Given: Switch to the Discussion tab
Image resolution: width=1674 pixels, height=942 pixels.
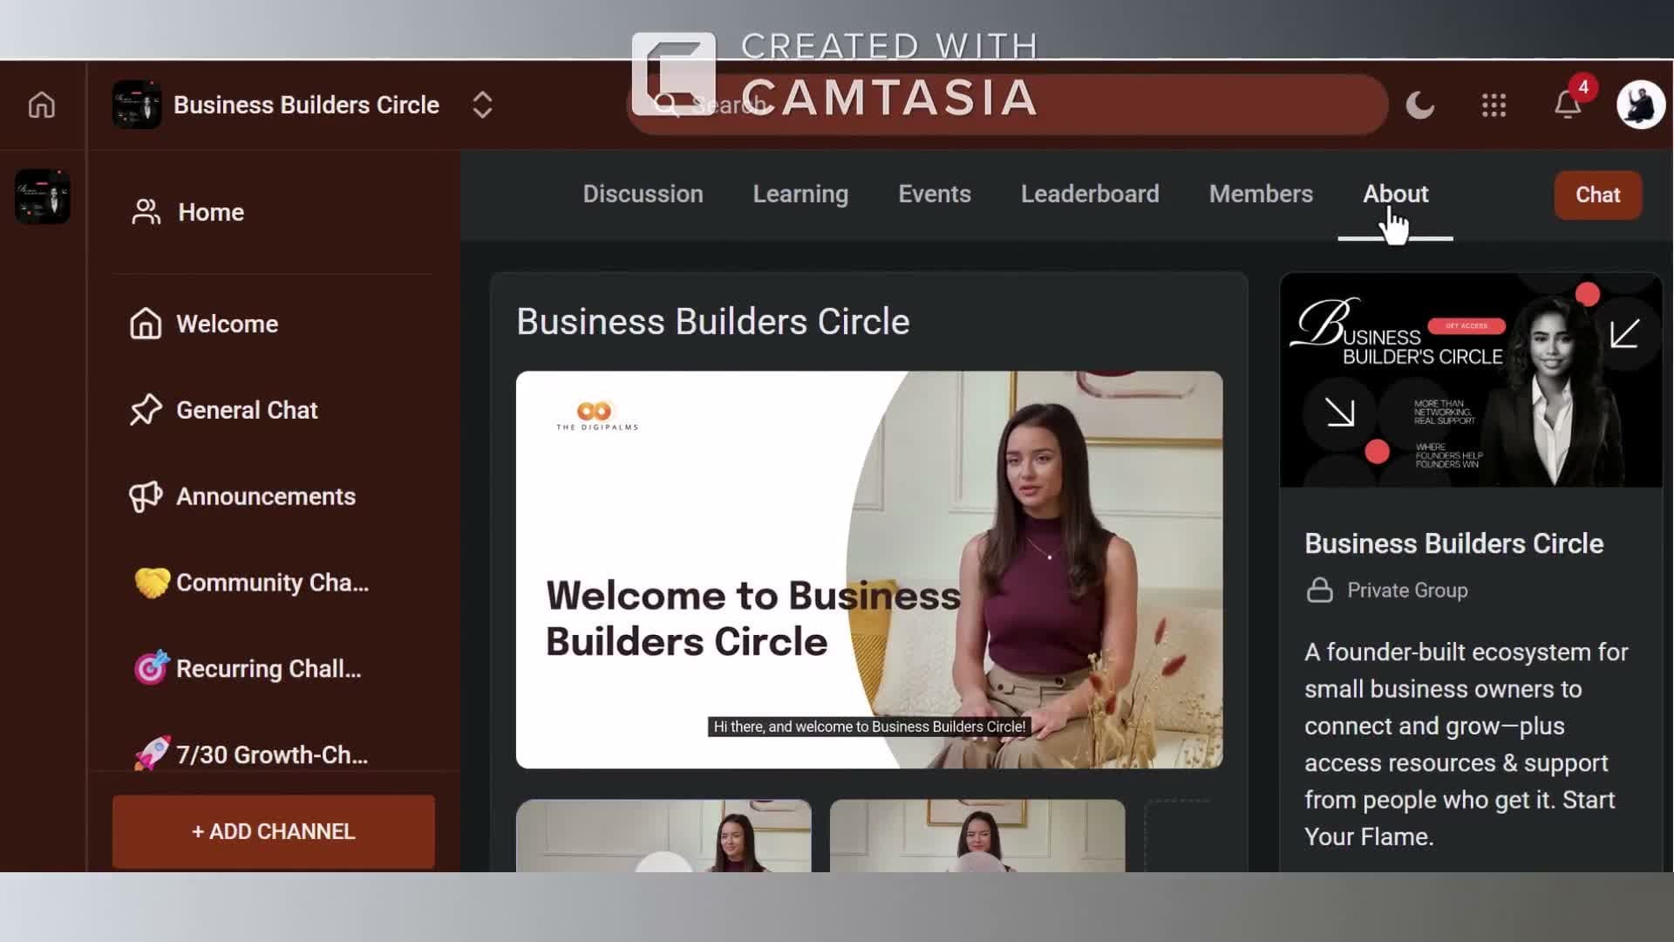Looking at the screenshot, I should 643,194.
